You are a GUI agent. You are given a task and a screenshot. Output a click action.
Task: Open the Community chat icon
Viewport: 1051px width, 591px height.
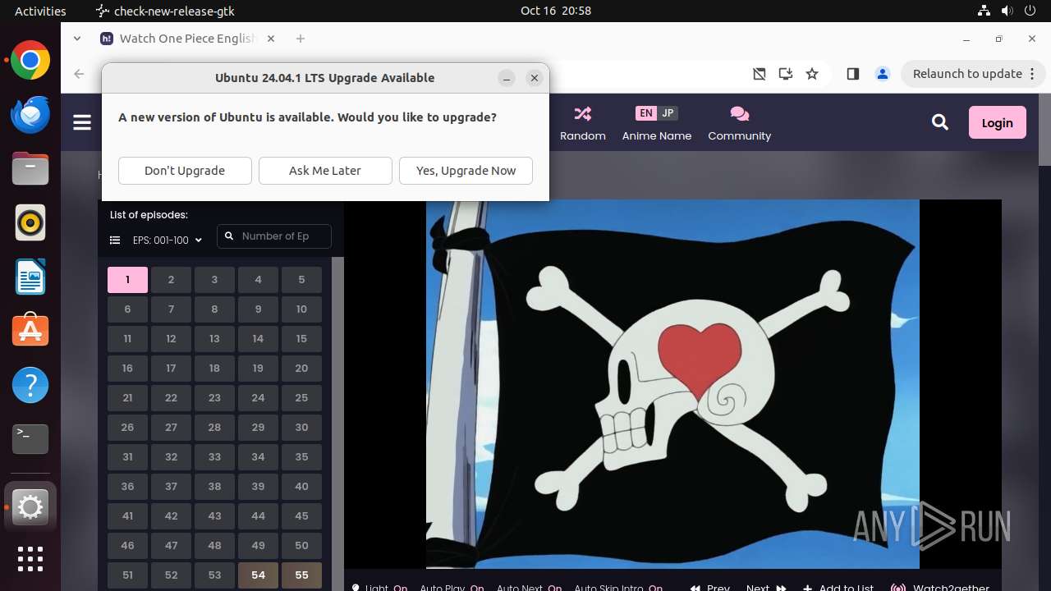click(739, 113)
